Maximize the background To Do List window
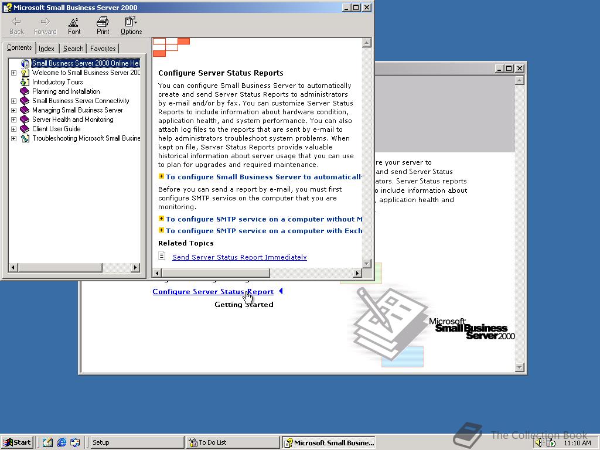600x450 pixels. (x=509, y=69)
